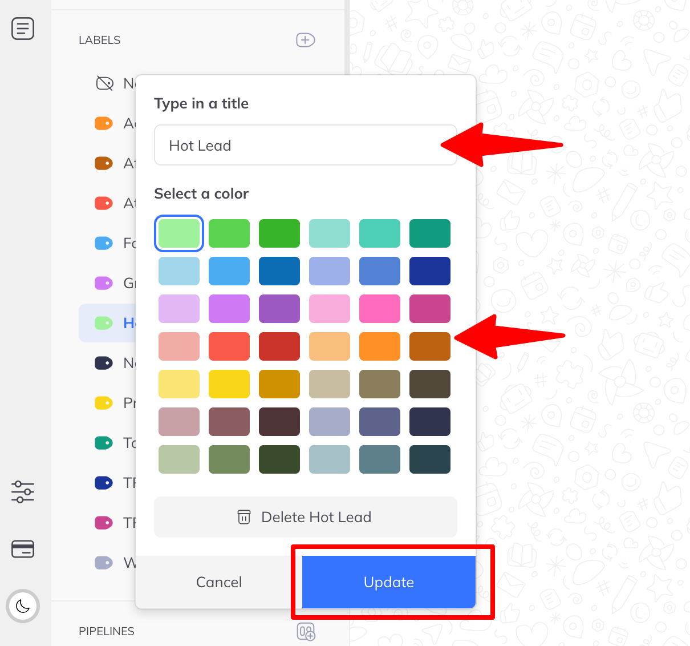The height and width of the screenshot is (646, 690).
Task: Select the blue tag label icon
Action: coord(104,243)
